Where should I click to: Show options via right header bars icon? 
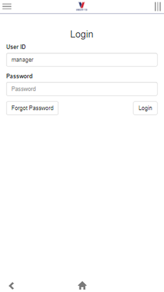point(157,7)
